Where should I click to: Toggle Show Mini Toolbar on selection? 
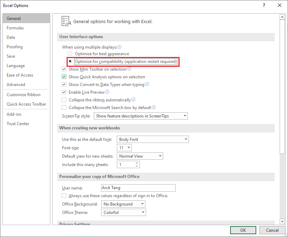(64, 69)
